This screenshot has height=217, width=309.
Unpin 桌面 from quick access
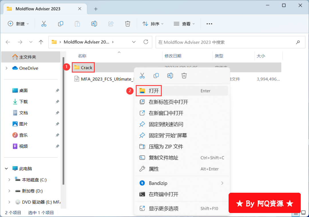(x=57, y=91)
